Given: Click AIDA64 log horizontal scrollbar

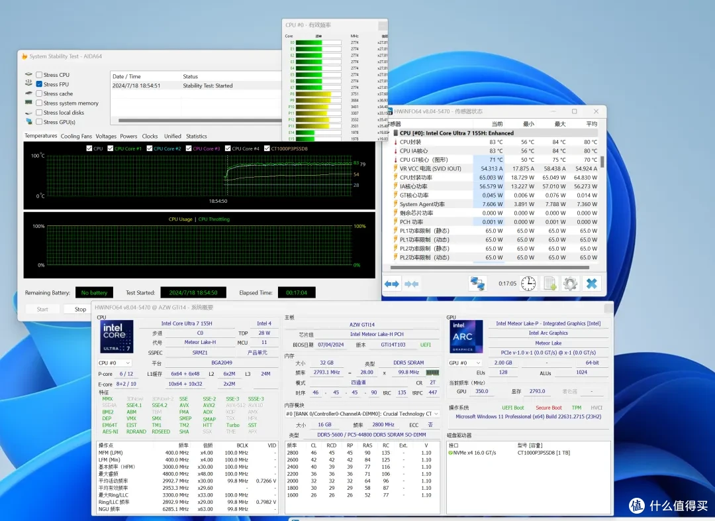Looking at the screenshot, I should pyautogui.click(x=200, y=121).
